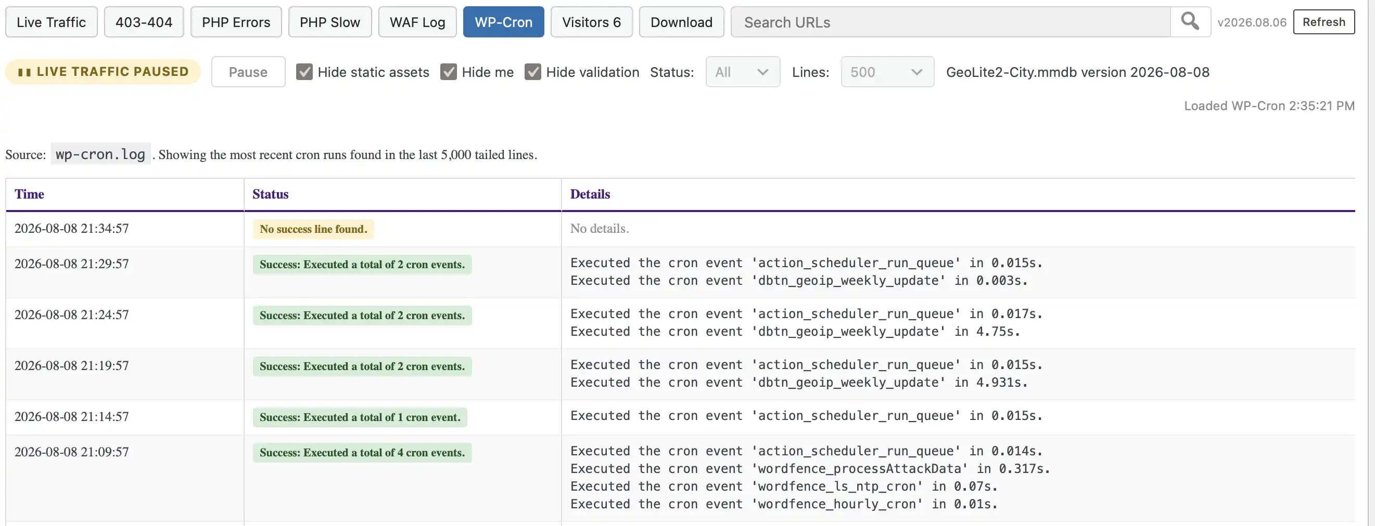This screenshot has width=1375, height=526.
Task: Click the Download button
Action: 681,22
